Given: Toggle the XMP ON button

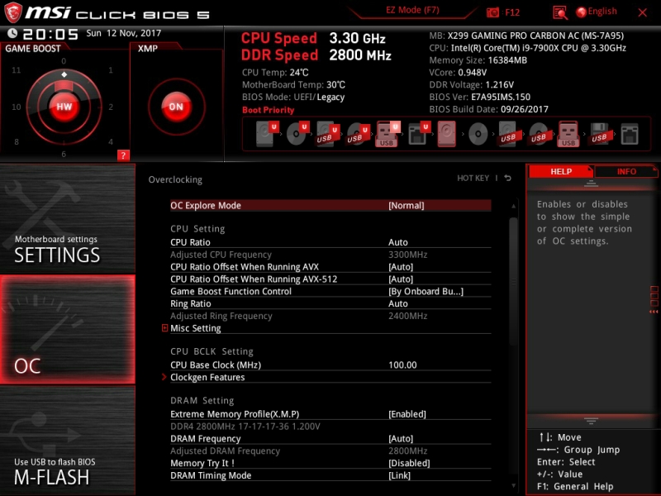Looking at the screenshot, I should click(176, 107).
